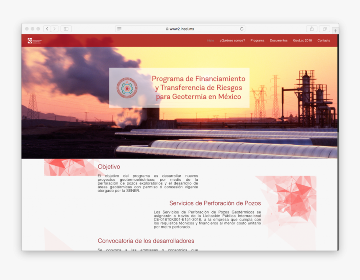Click the address bar showing www2.ineel.mx
Screen dimensions: 360x280
click(x=183, y=29)
